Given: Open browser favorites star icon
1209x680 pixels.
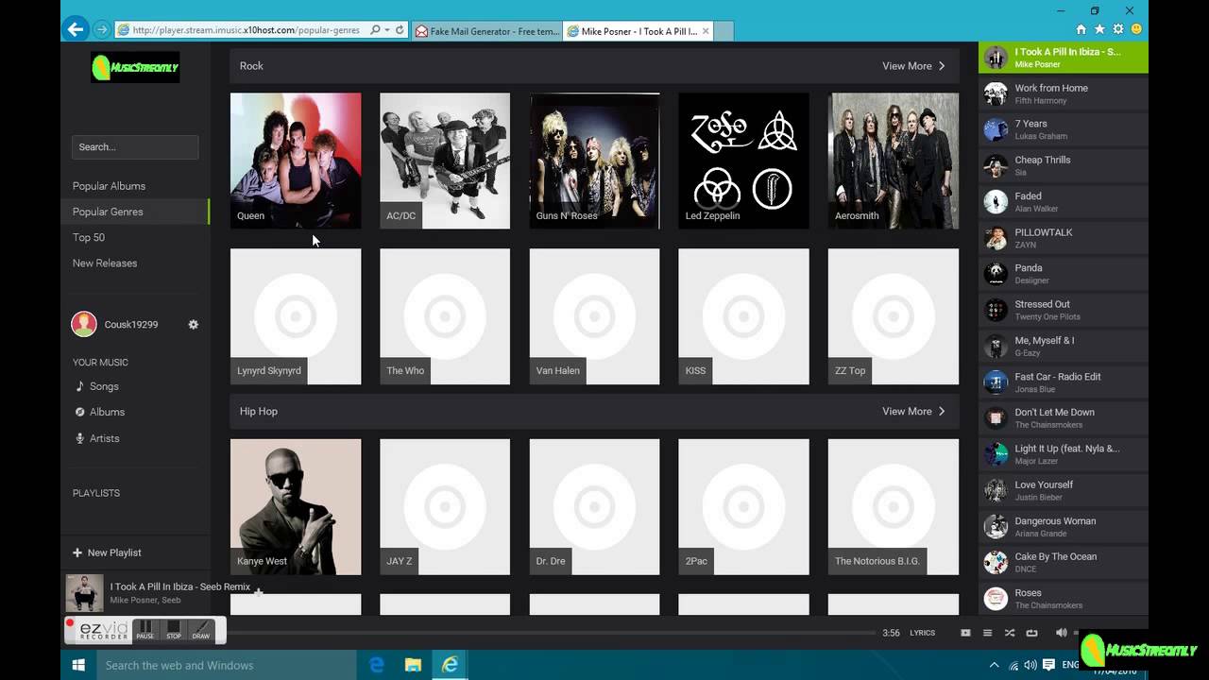Looking at the screenshot, I should (x=1099, y=29).
